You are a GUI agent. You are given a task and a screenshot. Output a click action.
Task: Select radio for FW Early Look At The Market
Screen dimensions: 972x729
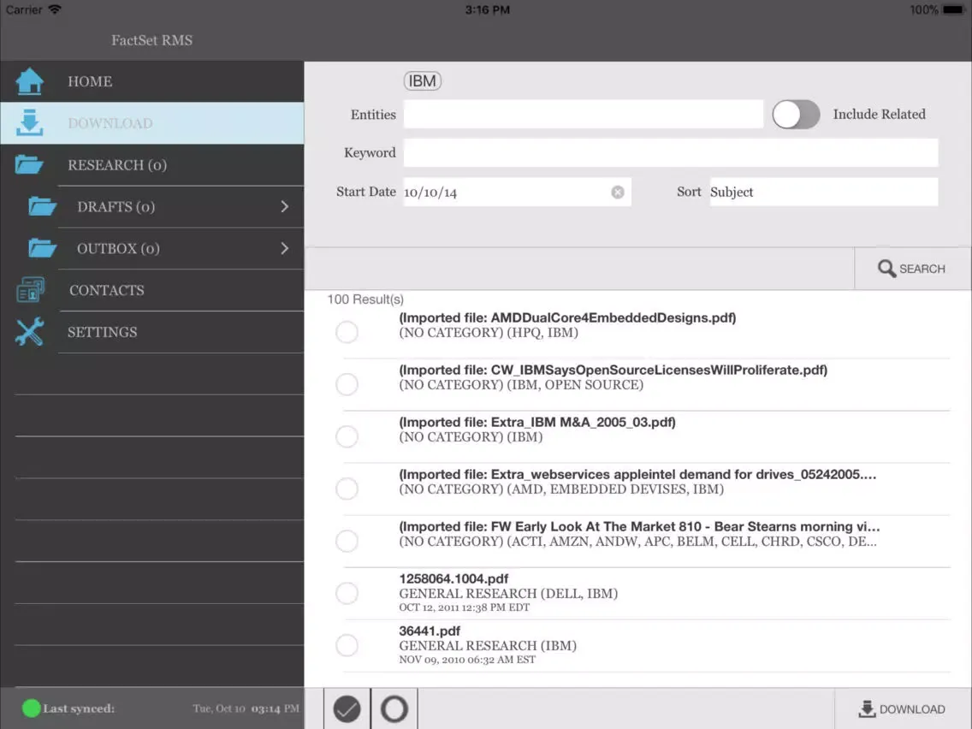pos(347,541)
